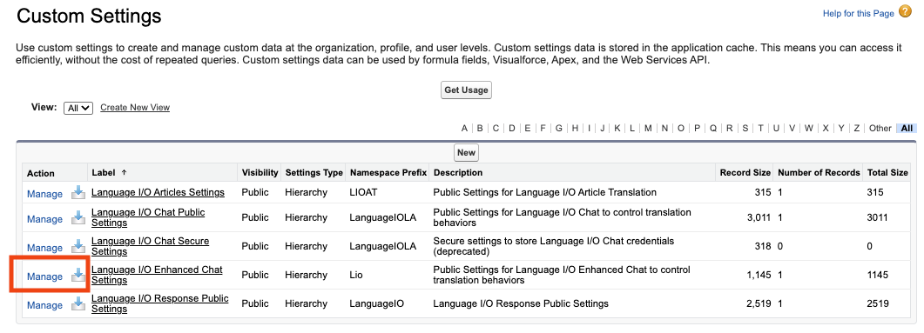Click the Get Usage button
The image size is (924, 333).
[x=466, y=90]
